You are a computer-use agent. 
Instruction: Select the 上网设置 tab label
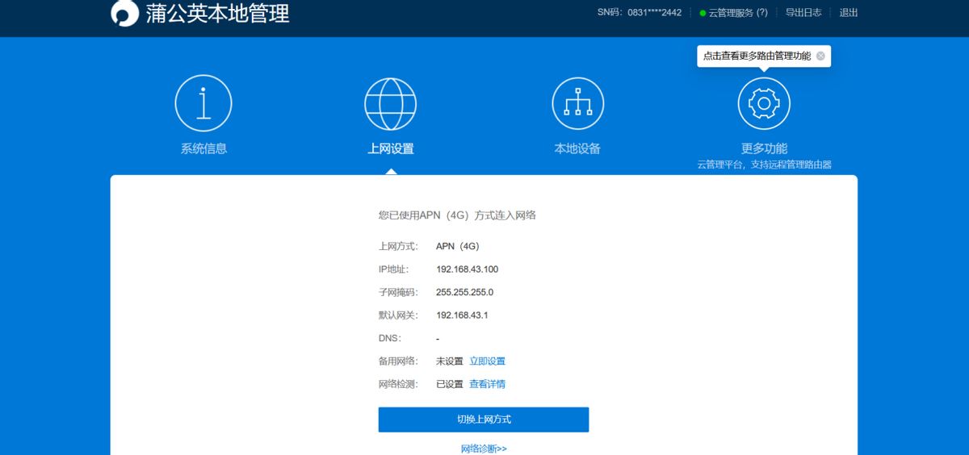(391, 148)
